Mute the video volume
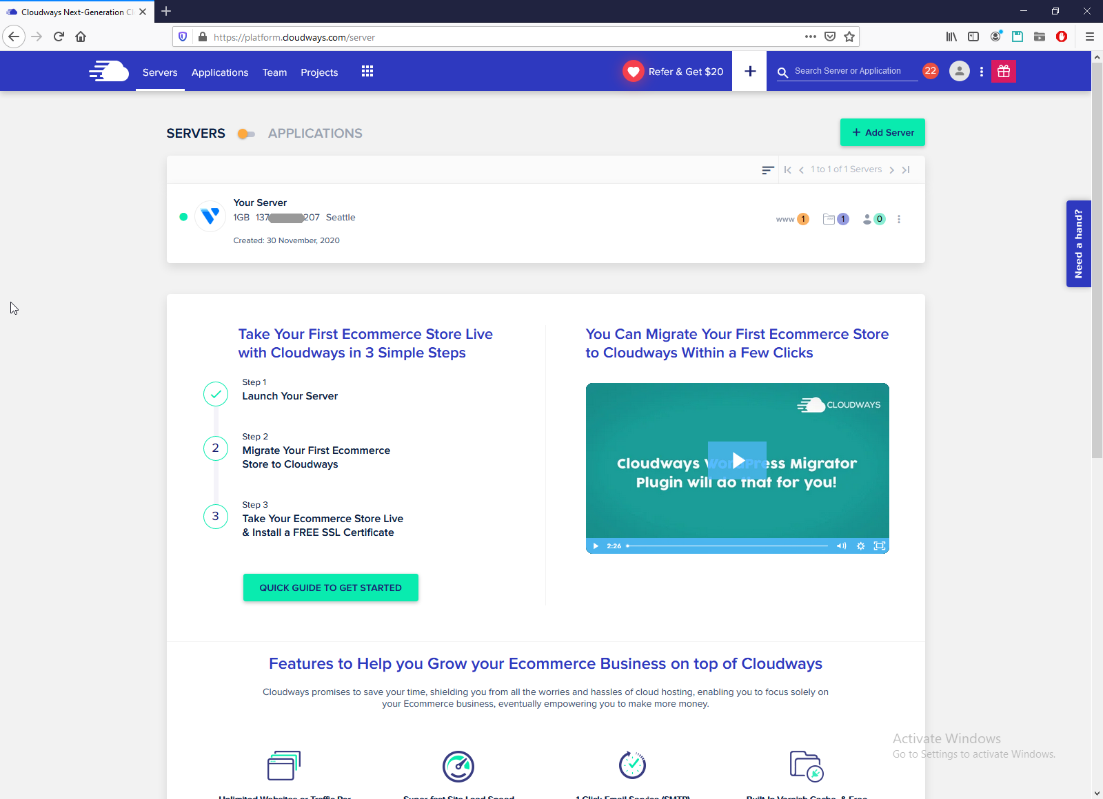Image resolution: width=1103 pixels, height=799 pixels. (x=841, y=546)
